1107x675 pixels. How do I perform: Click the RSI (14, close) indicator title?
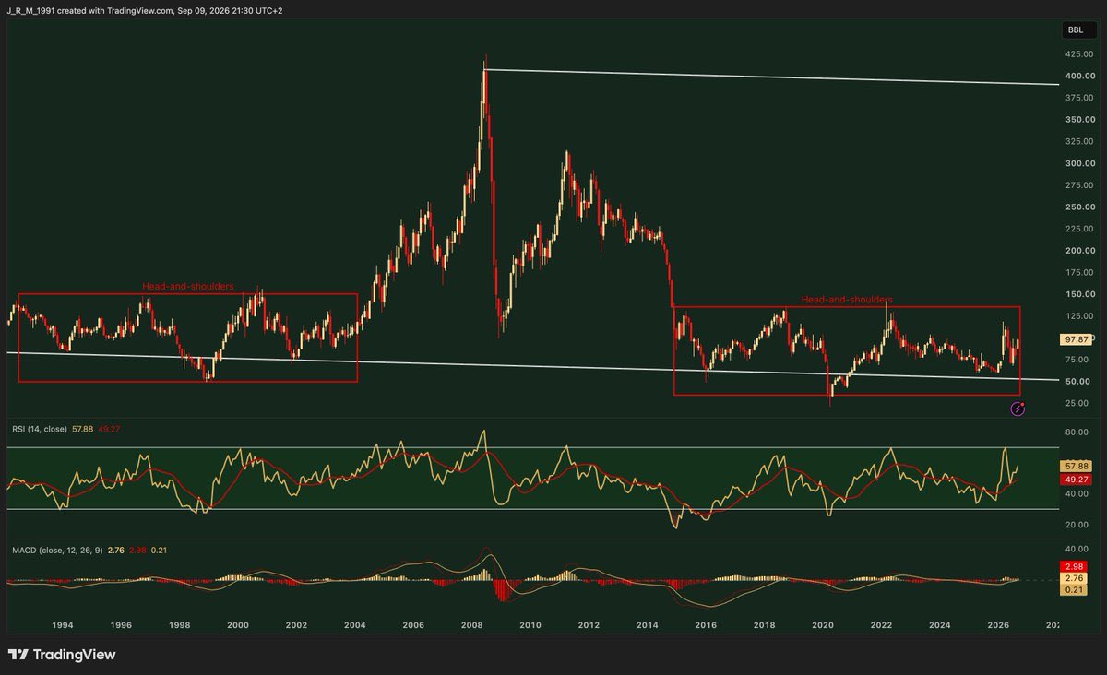coord(39,429)
